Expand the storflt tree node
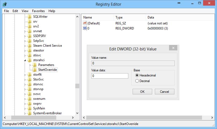 [25, 75]
